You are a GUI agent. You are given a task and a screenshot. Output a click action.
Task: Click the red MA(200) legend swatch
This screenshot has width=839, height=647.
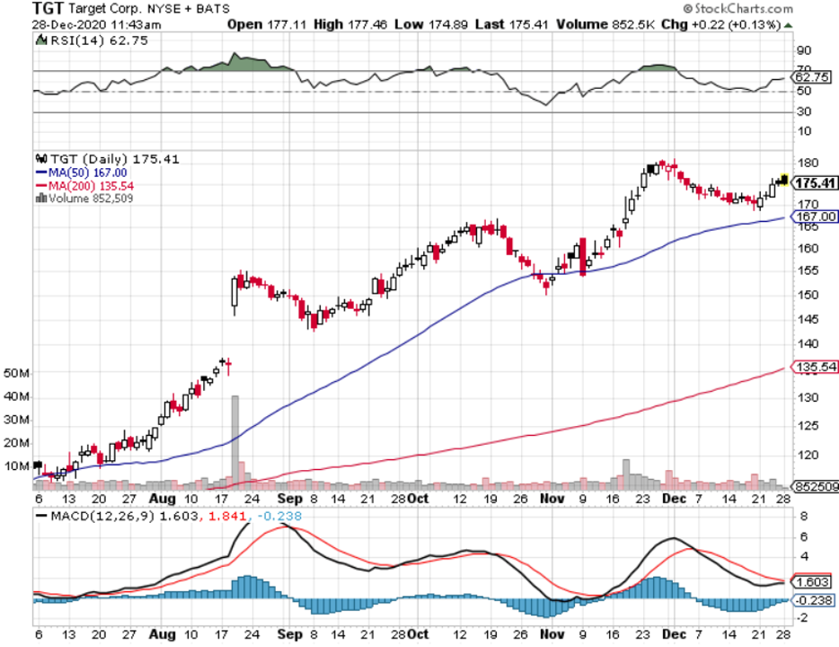pyautogui.click(x=40, y=186)
